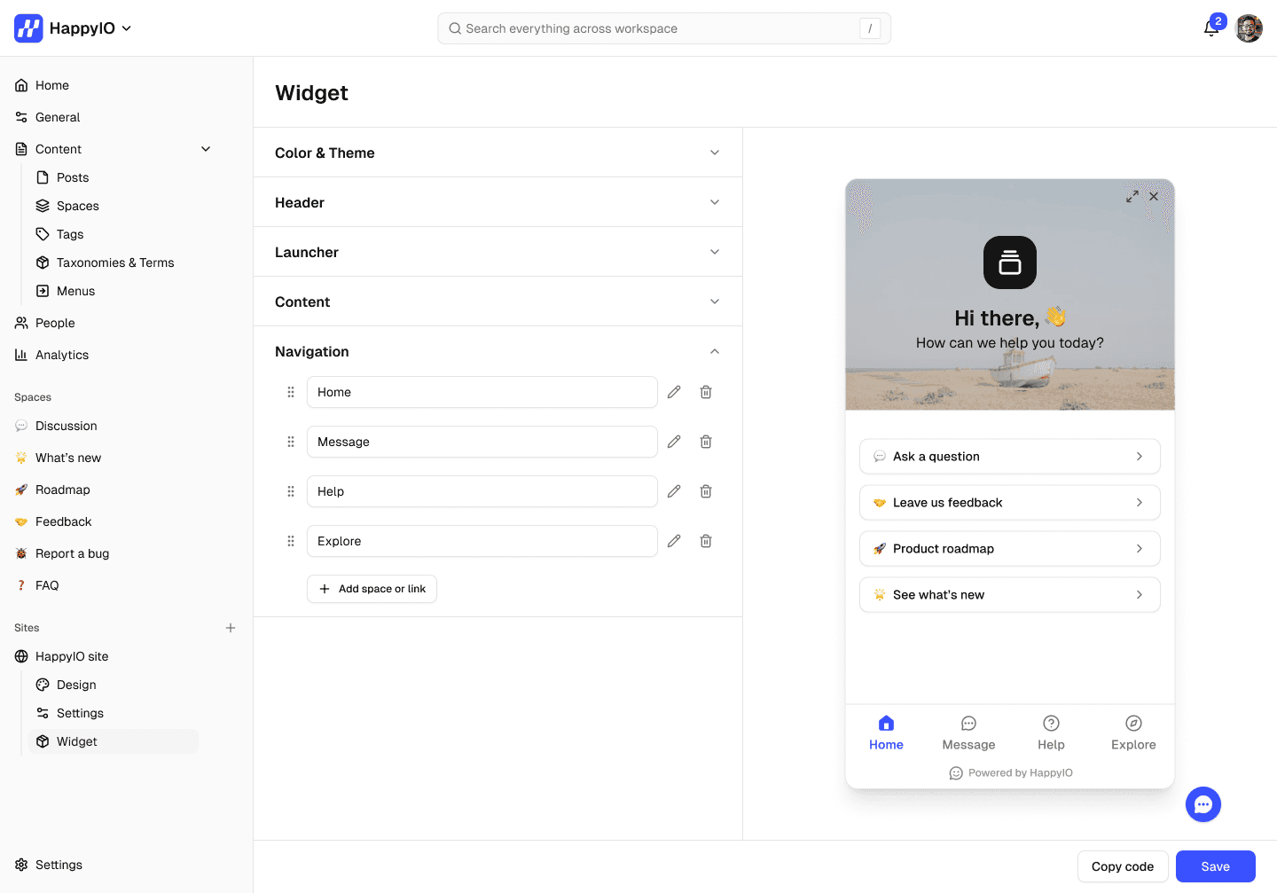This screenshot has width=1277, height=893.
Task: Open workspace Settings with gear icon
Action: tap(49, 865)
